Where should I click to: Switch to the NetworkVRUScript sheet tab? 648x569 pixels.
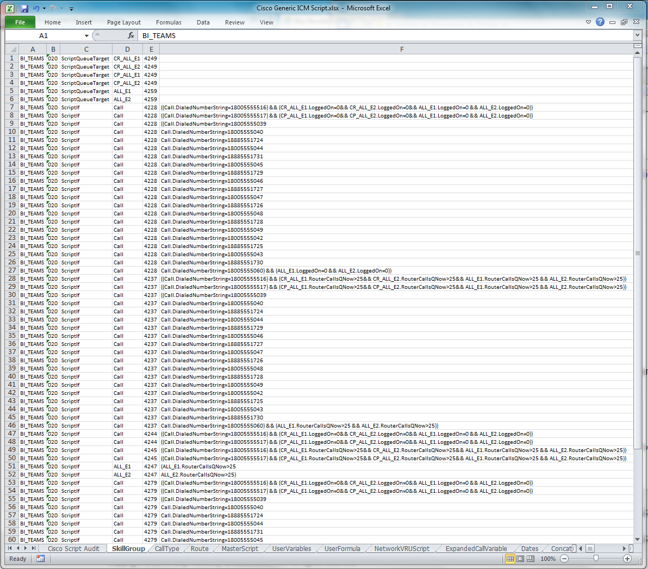pos(402,549)
